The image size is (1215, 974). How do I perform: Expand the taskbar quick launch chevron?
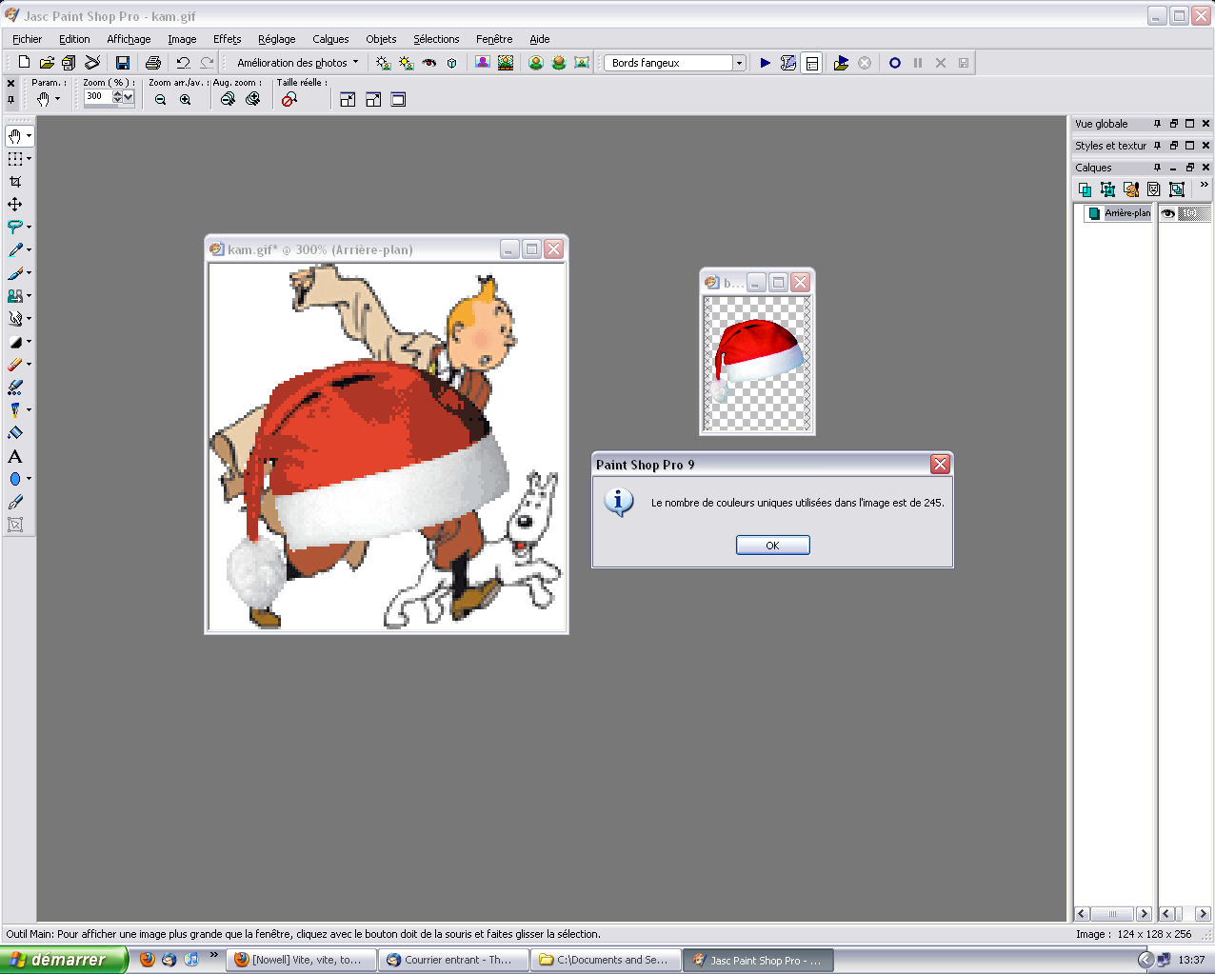(213, 955)
